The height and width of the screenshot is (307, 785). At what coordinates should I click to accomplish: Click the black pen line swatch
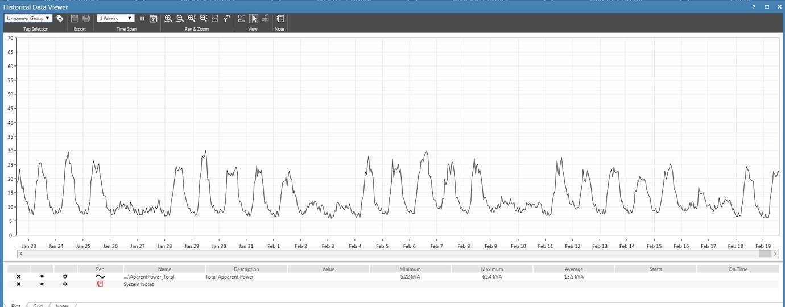point(100,277)
